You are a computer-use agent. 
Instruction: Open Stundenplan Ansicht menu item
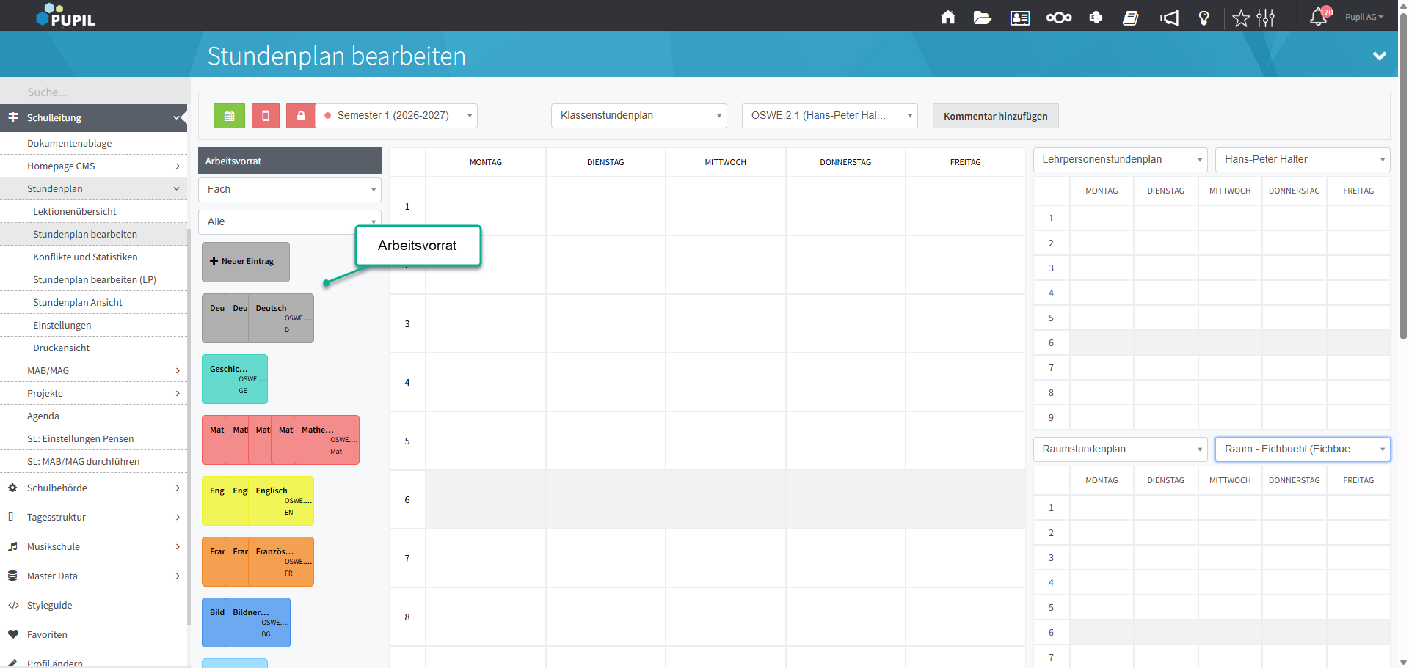(78, 303)
